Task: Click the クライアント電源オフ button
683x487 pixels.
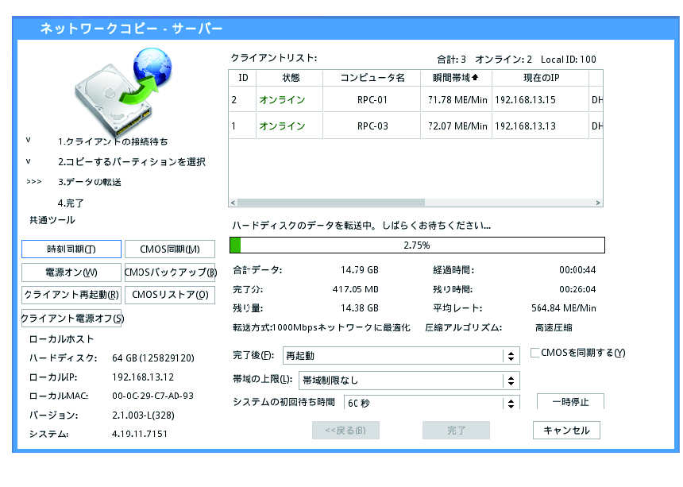Action: pyautogui.click(x=72, y=319)
